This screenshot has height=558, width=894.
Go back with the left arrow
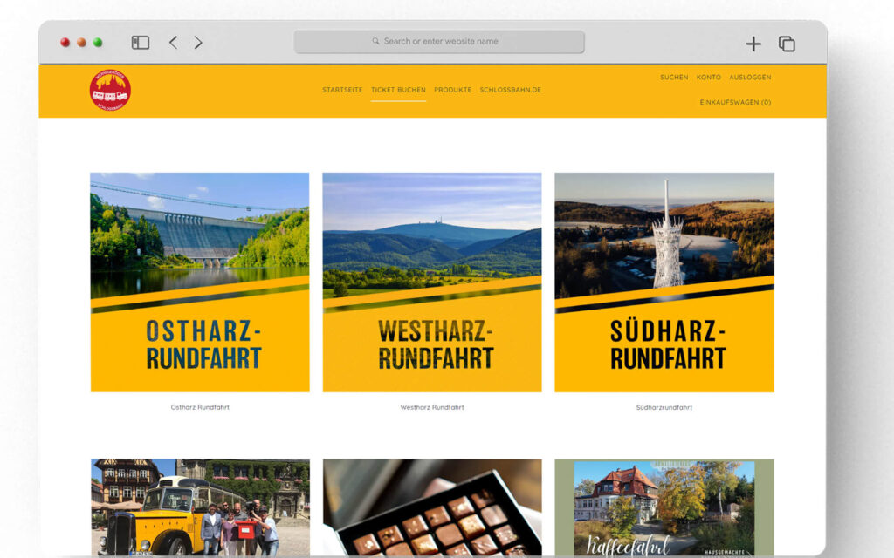(x=174, y=43)
